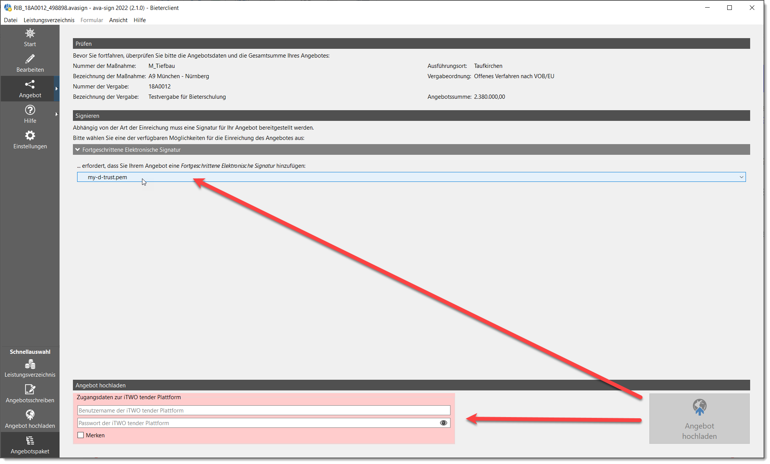Expand the Hilfe submenu arrow
Image resolution: width=770 pixels, height=464 pixels.
point(56,114)
